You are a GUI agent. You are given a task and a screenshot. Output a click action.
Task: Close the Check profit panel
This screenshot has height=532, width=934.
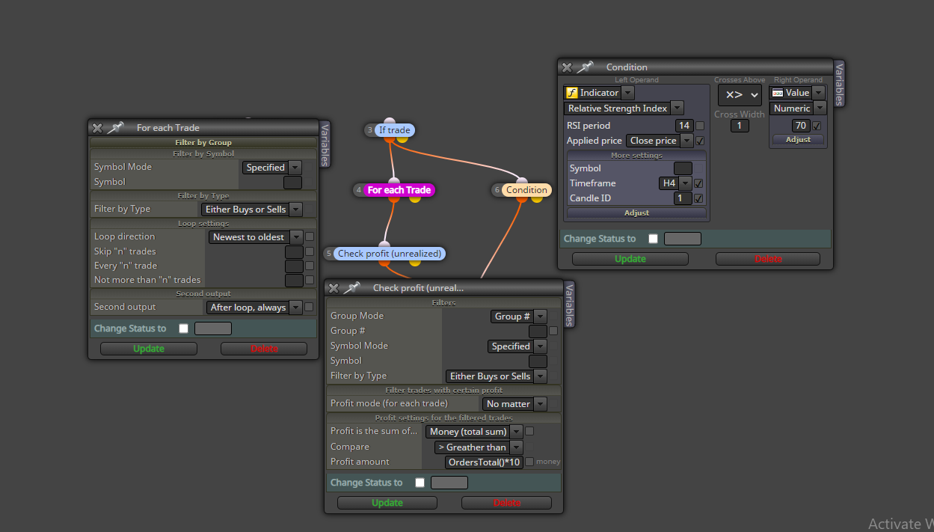[334, 288]
